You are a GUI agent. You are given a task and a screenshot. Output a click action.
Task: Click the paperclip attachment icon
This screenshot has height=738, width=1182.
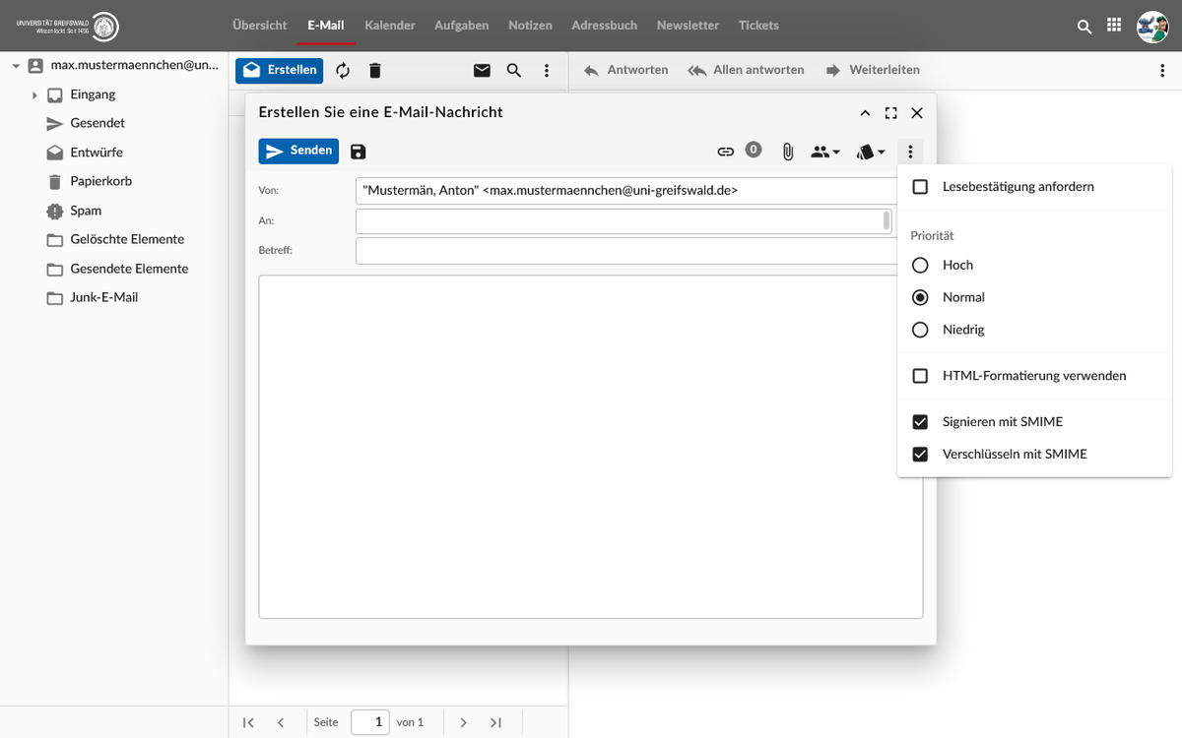click(788, 152)
